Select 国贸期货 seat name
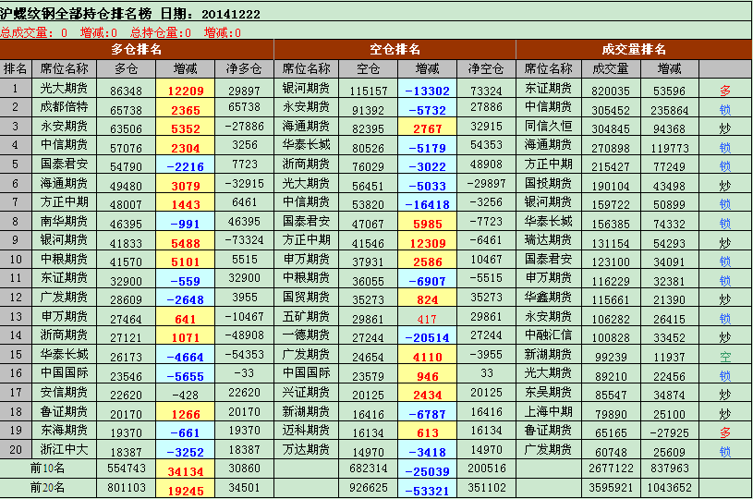This screenshot has width=753, height=499. pos(306,298)
